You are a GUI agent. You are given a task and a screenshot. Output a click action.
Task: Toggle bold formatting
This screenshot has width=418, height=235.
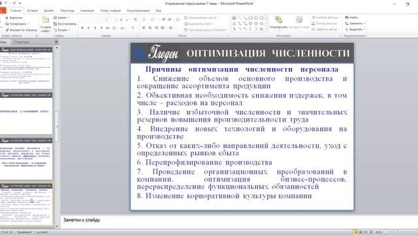pos(82,27)
